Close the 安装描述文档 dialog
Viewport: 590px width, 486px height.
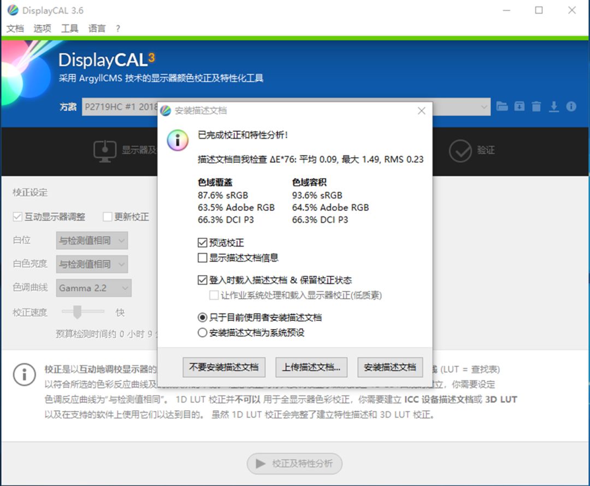coord(421,111)
